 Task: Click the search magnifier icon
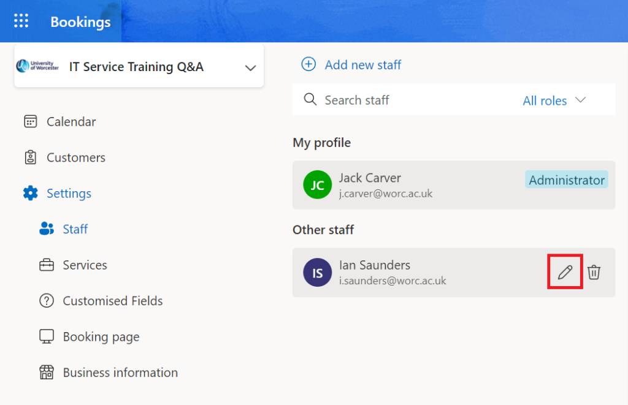[310, 99]
